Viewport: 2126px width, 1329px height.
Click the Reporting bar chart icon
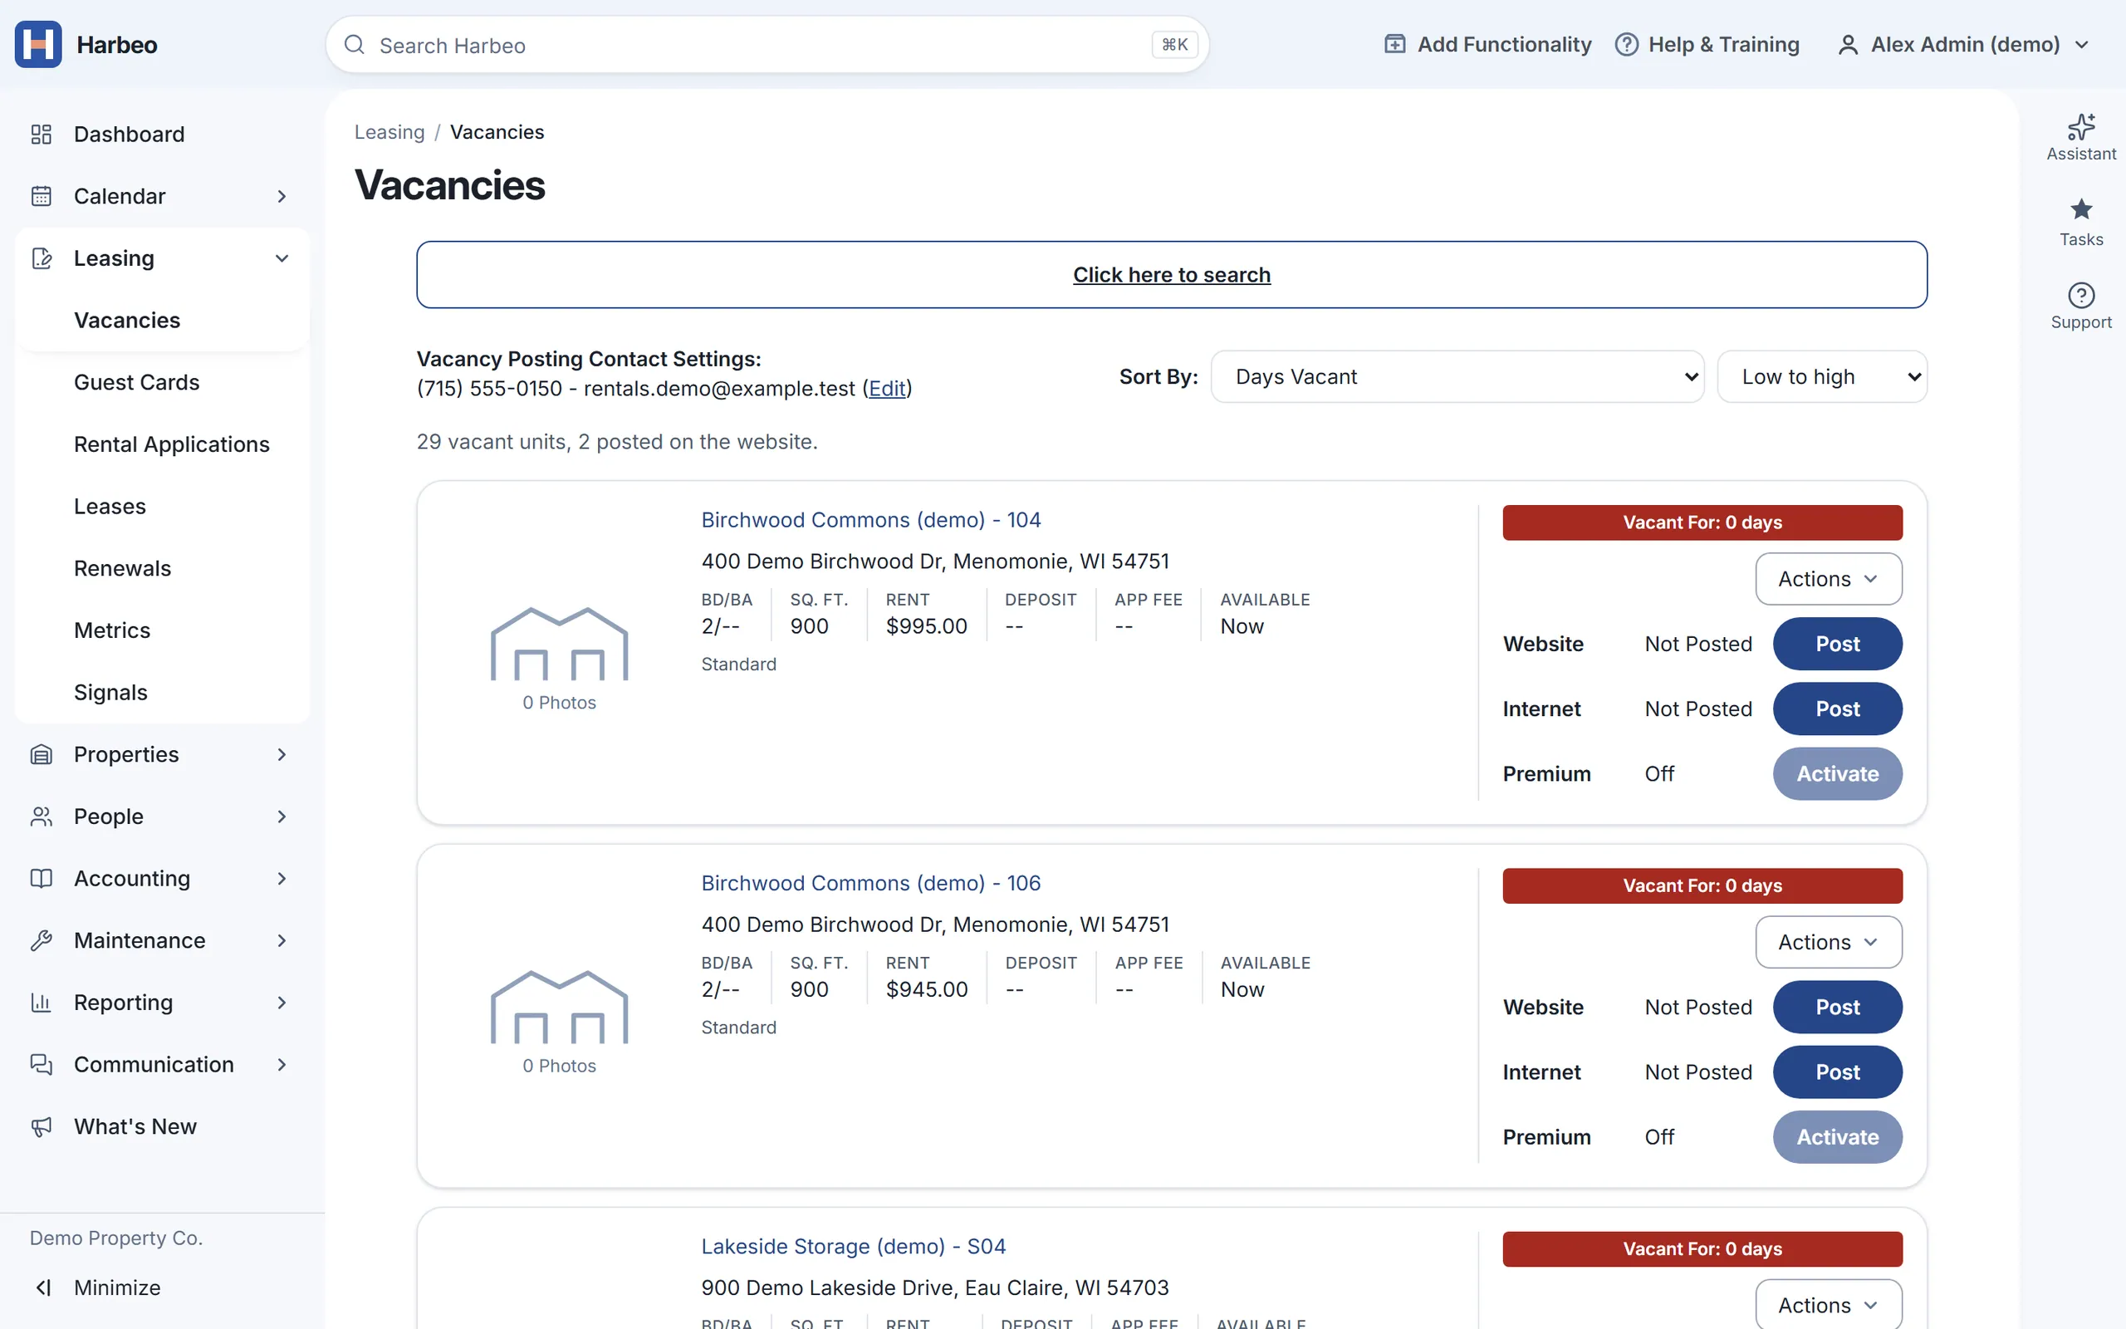(42, 1002)
